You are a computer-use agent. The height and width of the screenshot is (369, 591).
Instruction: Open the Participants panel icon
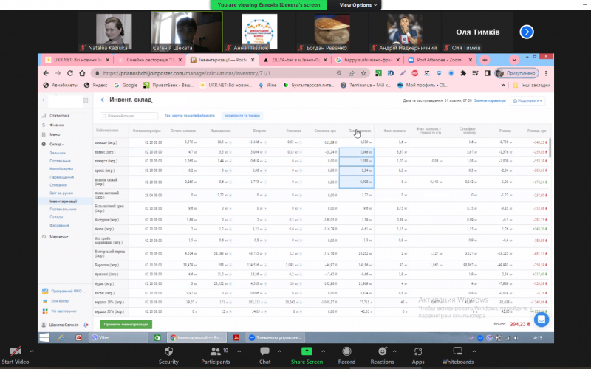tap(215, 351)
